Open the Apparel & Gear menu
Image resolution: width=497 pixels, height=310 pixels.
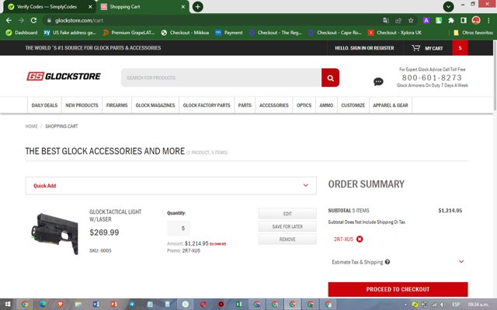point(391,105)
